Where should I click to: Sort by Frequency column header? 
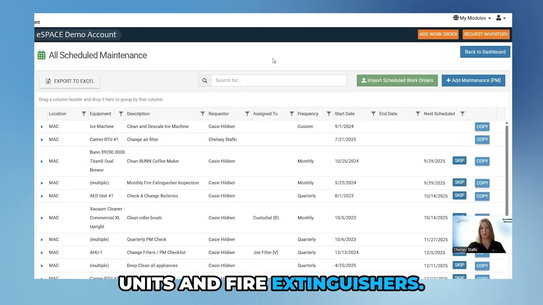tap(308, 114)
